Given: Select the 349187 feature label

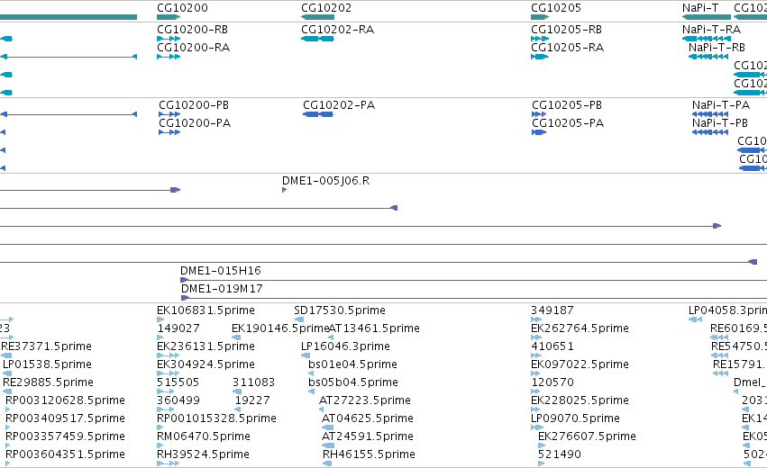Looking at the screenshot, I should 552,310.
